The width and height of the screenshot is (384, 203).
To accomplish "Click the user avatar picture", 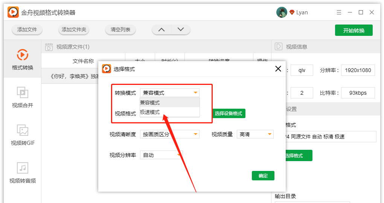I will (282, 12).
